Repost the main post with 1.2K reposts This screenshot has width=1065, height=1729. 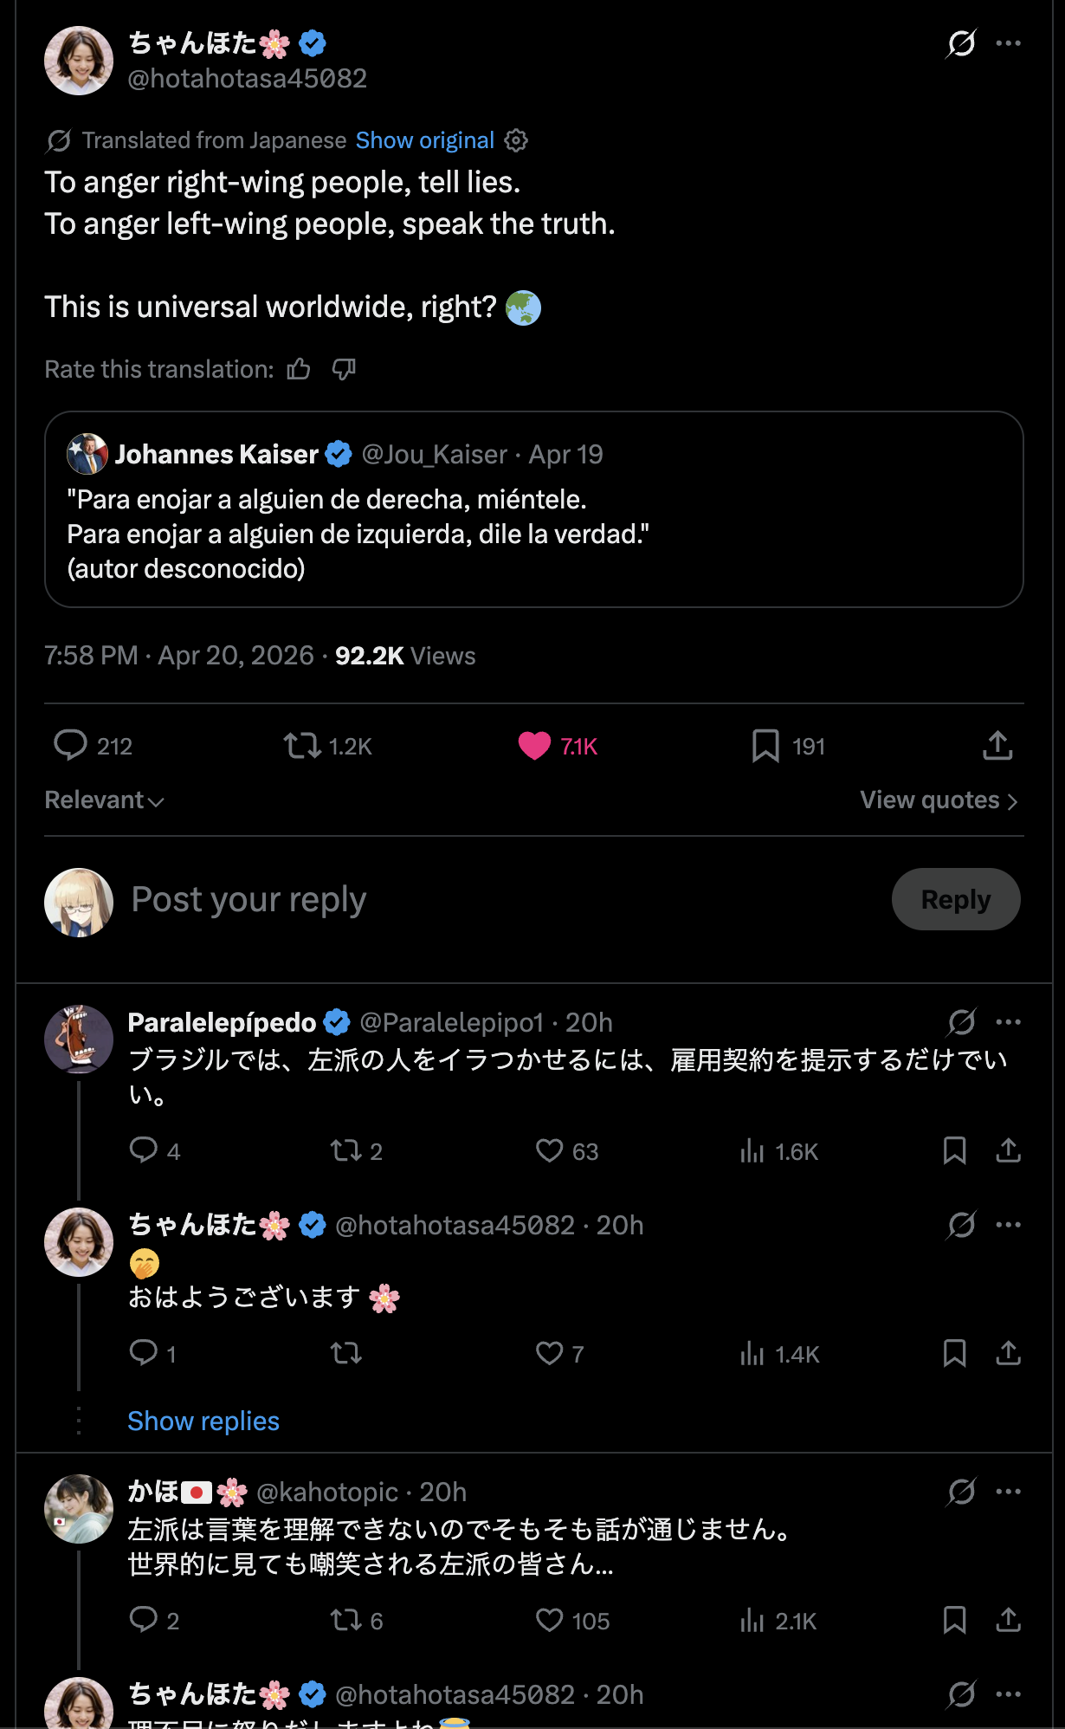pos(302,746)
